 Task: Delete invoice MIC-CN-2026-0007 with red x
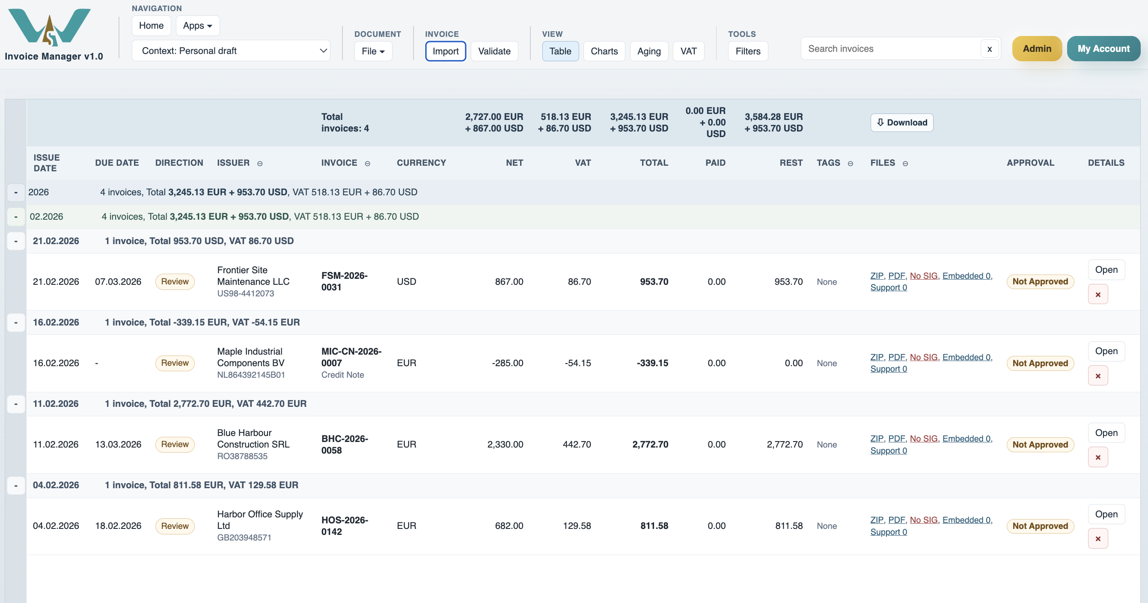1097,376
